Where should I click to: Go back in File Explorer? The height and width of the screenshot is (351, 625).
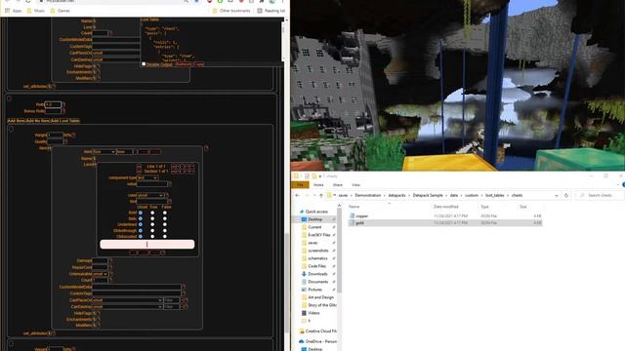coord(297,195)
